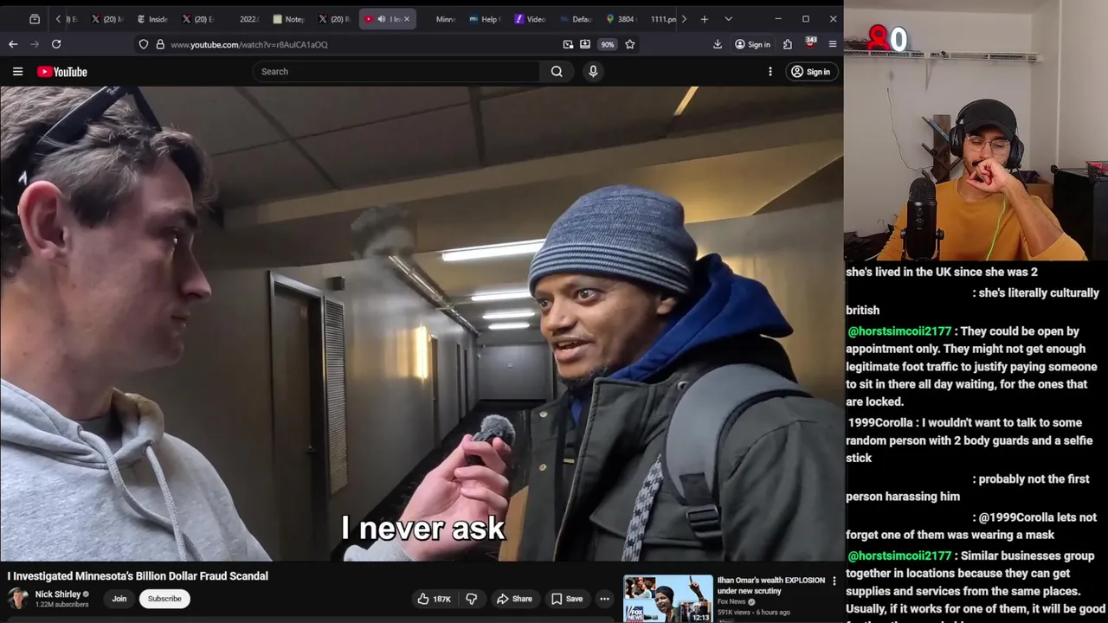1108x623 pixels.
Task: Open Nick Shirley channel avatar
Action: tap(17, 599)
